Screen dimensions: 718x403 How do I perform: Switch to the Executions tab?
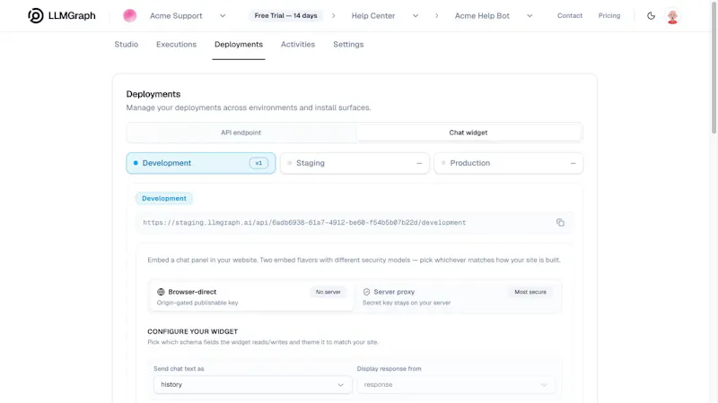tap(176, 44)
